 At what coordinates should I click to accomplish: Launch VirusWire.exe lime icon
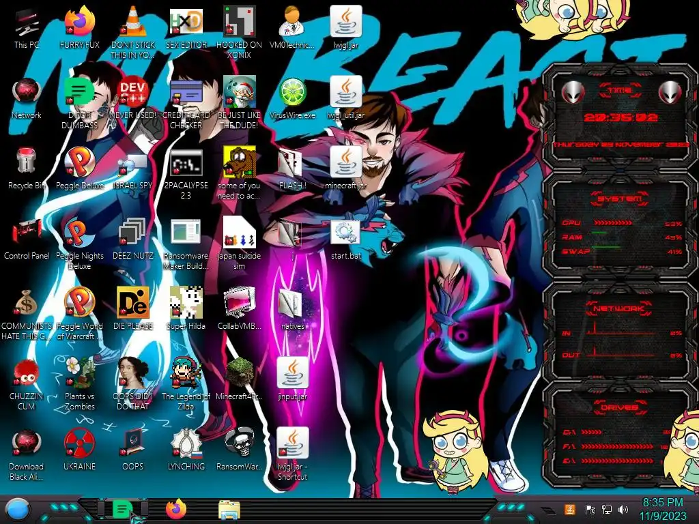(292, 98)
